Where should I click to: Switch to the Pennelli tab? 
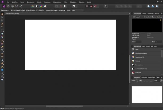click(x=157, y=14)
